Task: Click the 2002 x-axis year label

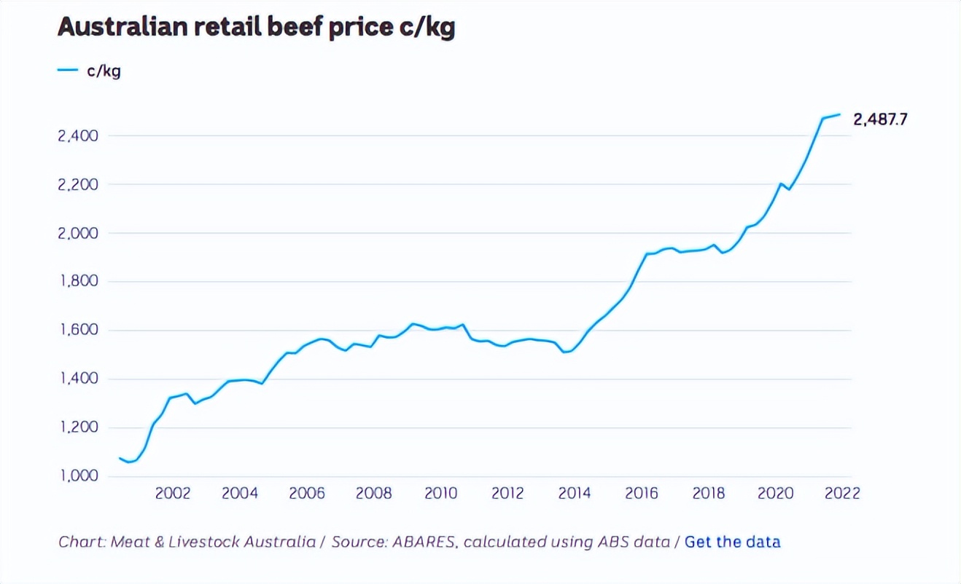Action: point(173,494)
